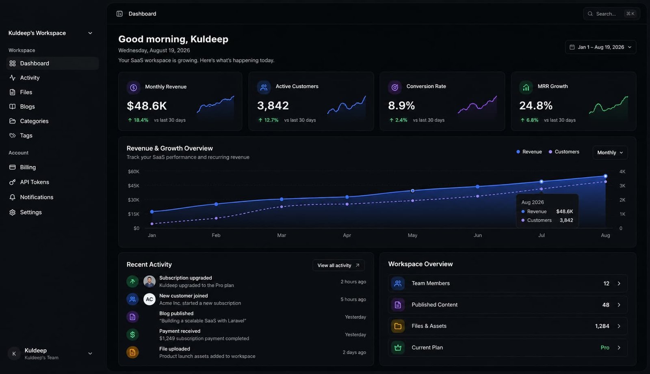Open Categories in the sidebar
Image resolution: width=650 pixels, height=374 pixels.
pyautogui.click(x=53, y=121)
